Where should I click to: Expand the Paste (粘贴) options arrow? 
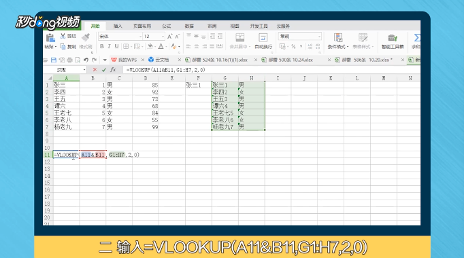point(56,47)
